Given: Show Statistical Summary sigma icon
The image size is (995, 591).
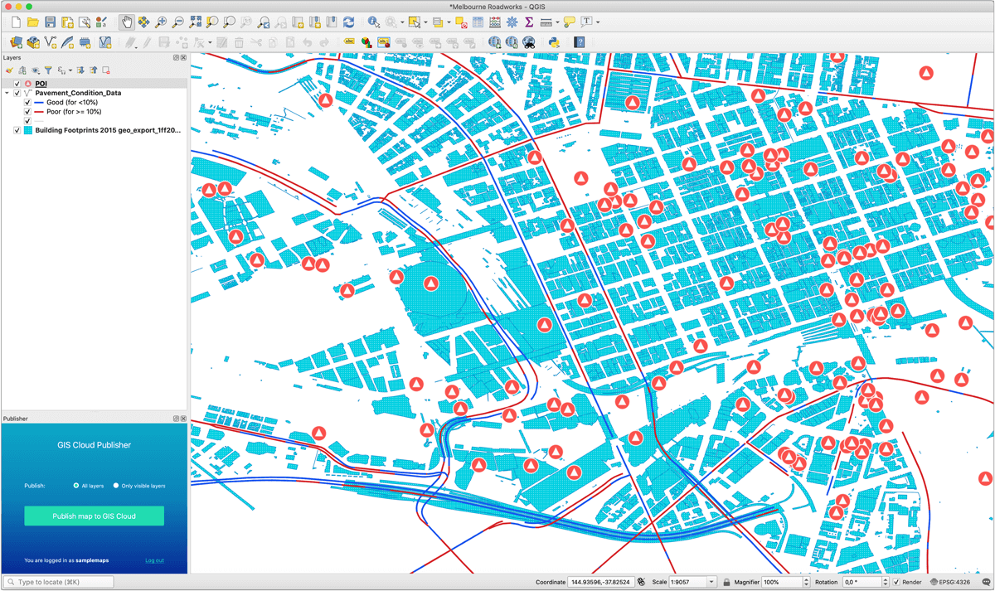Looking at the screenshot, I should [528, 22].
